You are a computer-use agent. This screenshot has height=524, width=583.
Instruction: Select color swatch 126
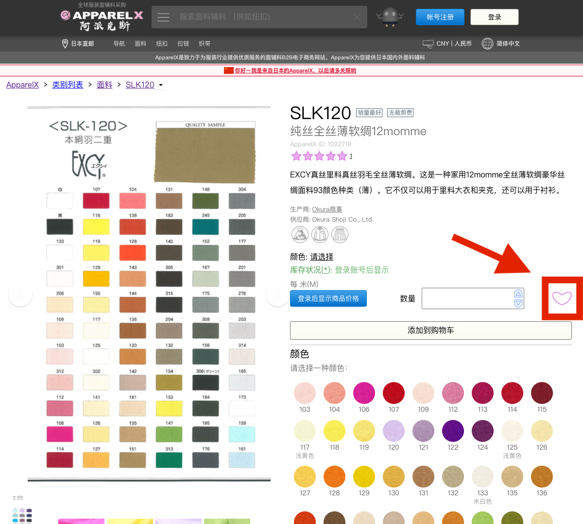[x=542, y=431]
